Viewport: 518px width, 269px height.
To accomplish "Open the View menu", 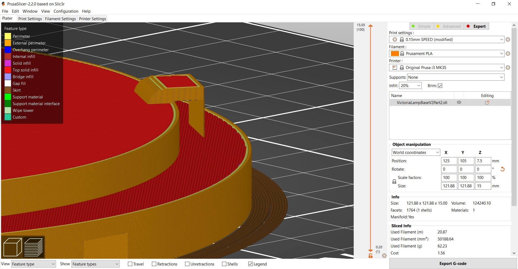I will coord(45,11).
